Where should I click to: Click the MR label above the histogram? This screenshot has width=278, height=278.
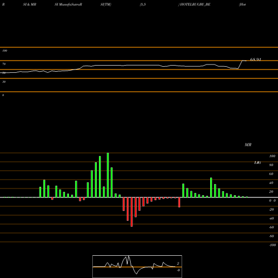[248, 145]
